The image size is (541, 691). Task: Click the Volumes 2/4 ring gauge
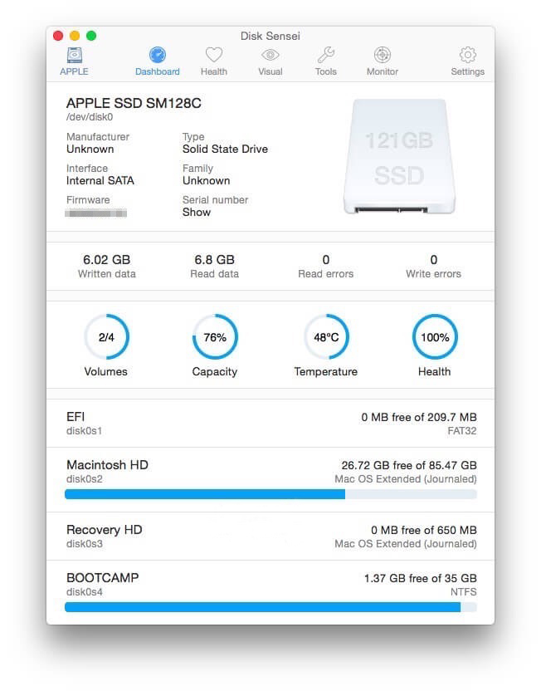click(x=106, y=337)
